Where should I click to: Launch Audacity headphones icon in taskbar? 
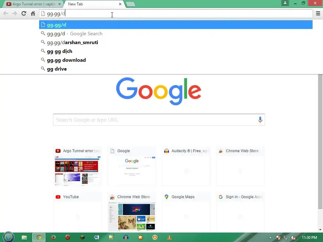[126, 238]
